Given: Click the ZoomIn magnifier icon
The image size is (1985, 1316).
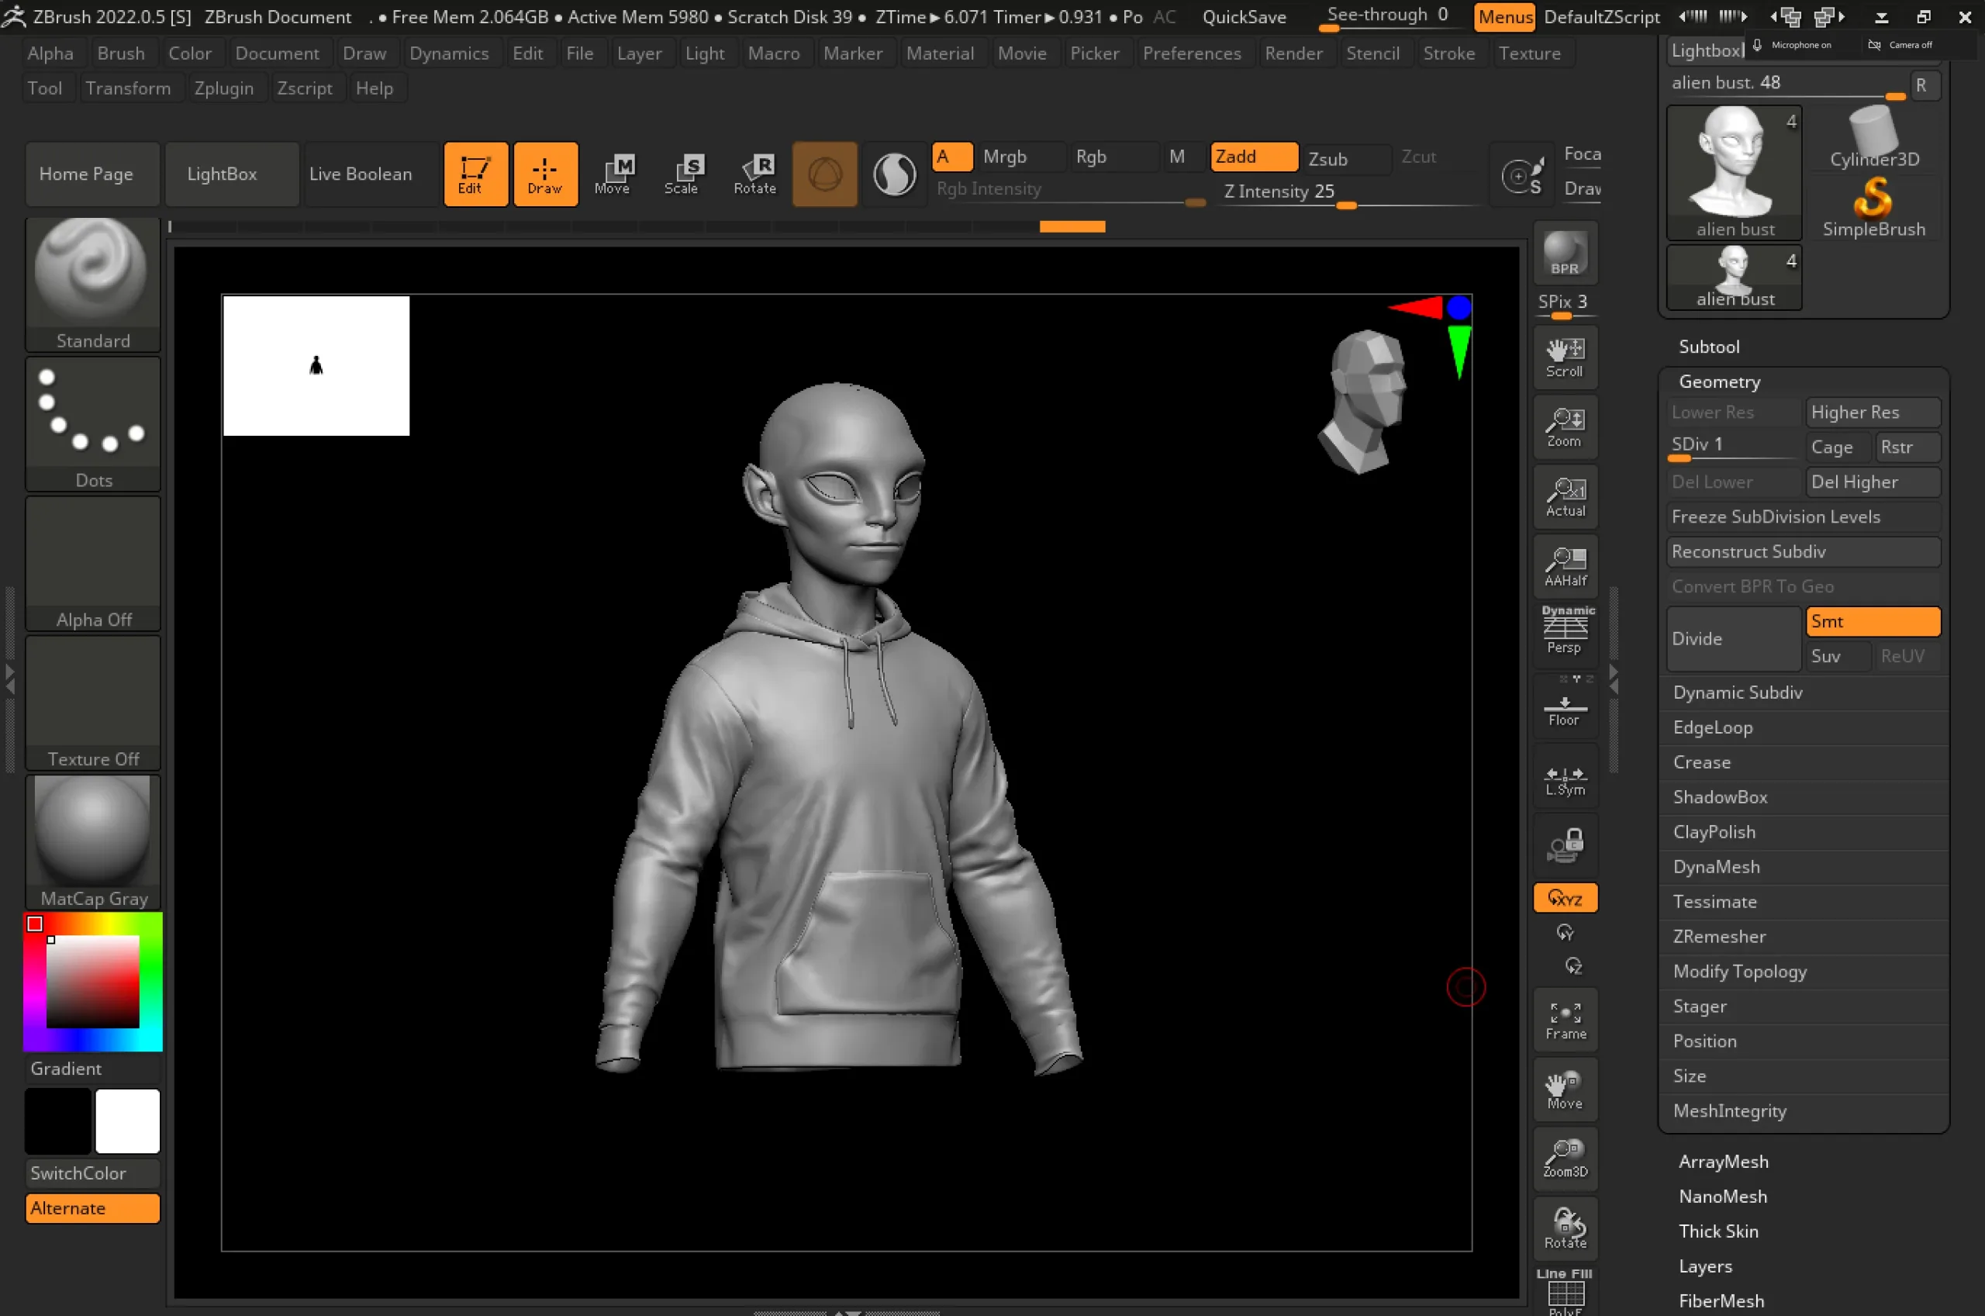Looking at the screenshot, I should click(1562, 427).
